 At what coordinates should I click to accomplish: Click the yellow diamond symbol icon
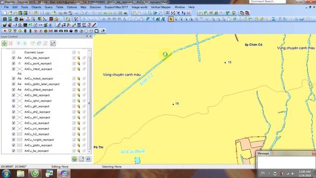20,31
